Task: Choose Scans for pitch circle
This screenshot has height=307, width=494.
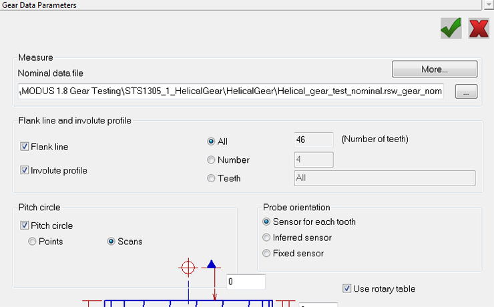Action: (x=111, y=242)
